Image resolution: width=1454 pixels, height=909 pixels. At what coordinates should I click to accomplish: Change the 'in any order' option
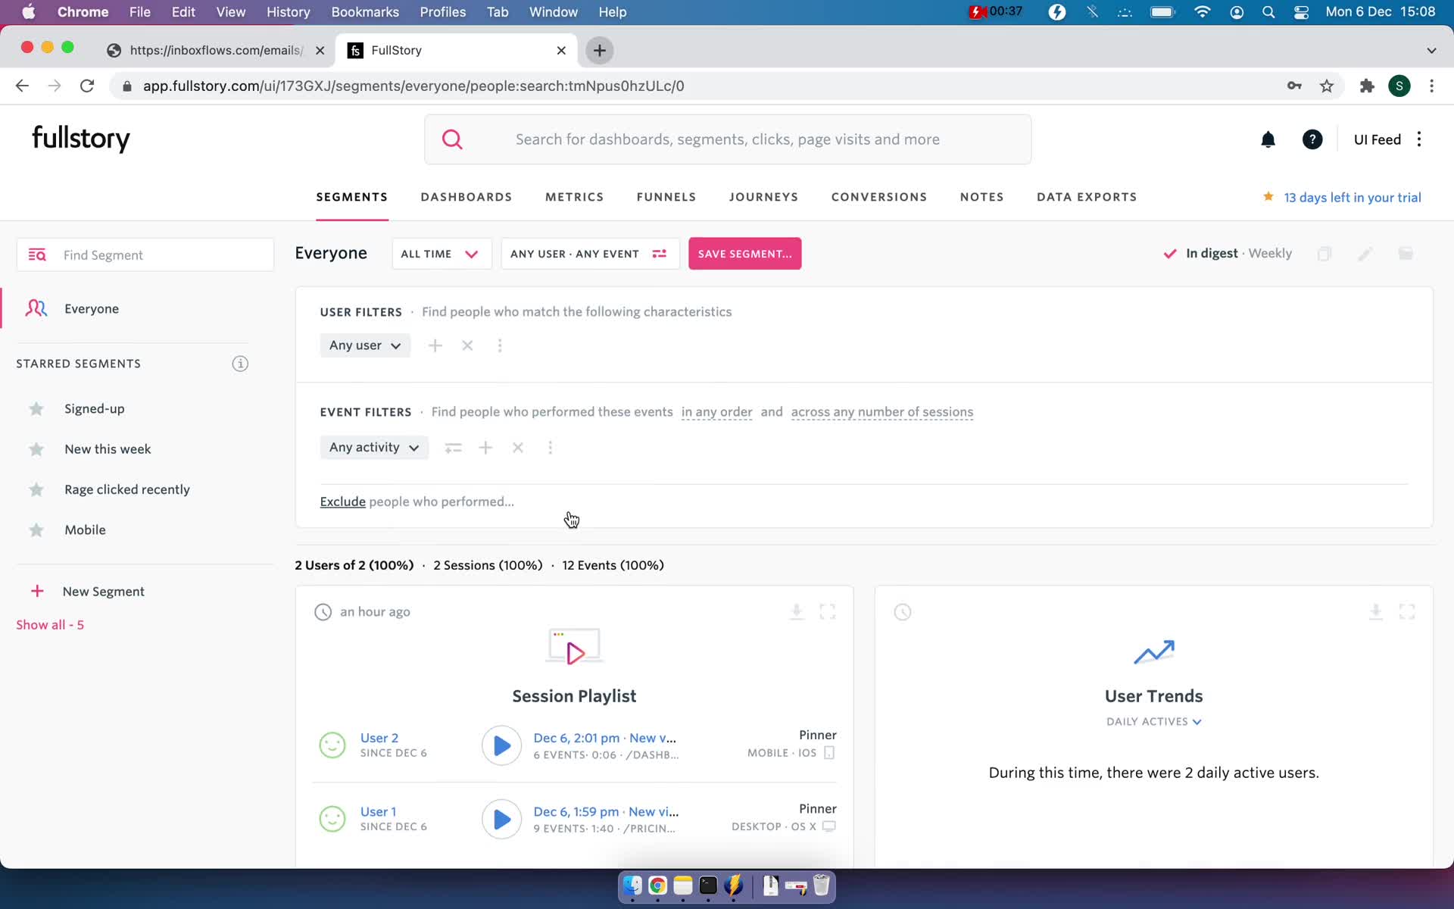coord(716,412)
